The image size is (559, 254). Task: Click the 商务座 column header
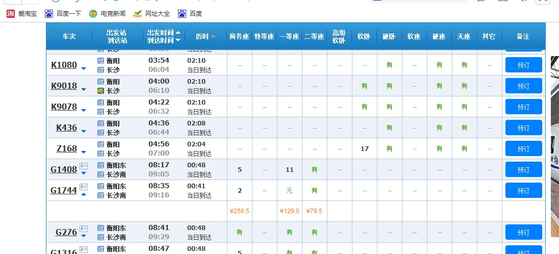[x=239, y=36]
